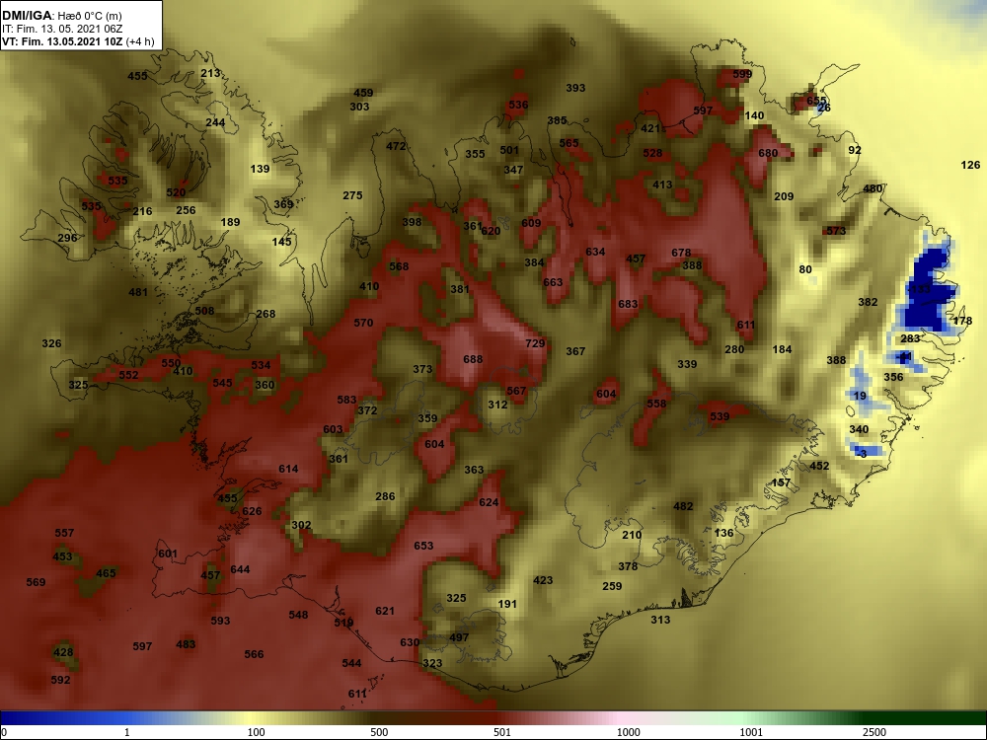Click the map value 480

(x=873, y=188)
